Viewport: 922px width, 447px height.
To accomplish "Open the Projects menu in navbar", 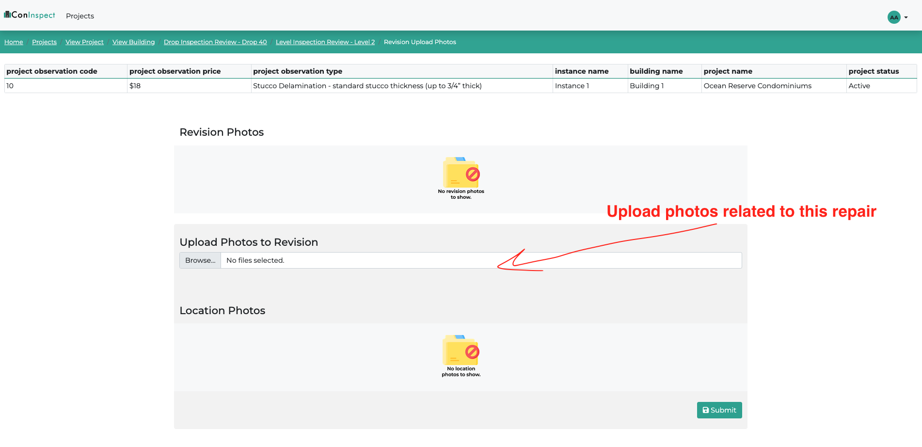I will (80, 16).
